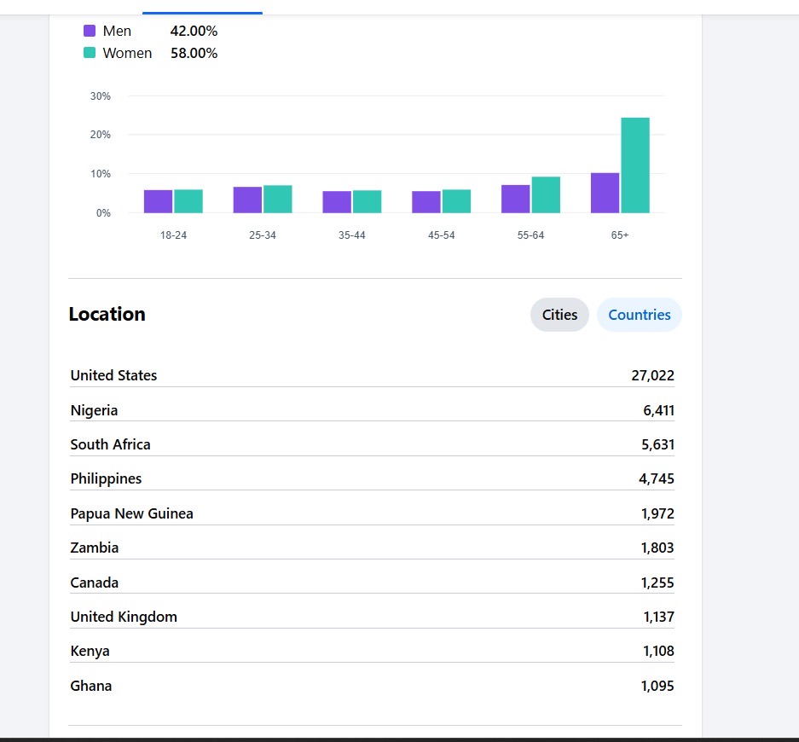Viewport: 799px width, 742px height.
Task: Click the teal Women legend swatch
Action: [90, 53]
